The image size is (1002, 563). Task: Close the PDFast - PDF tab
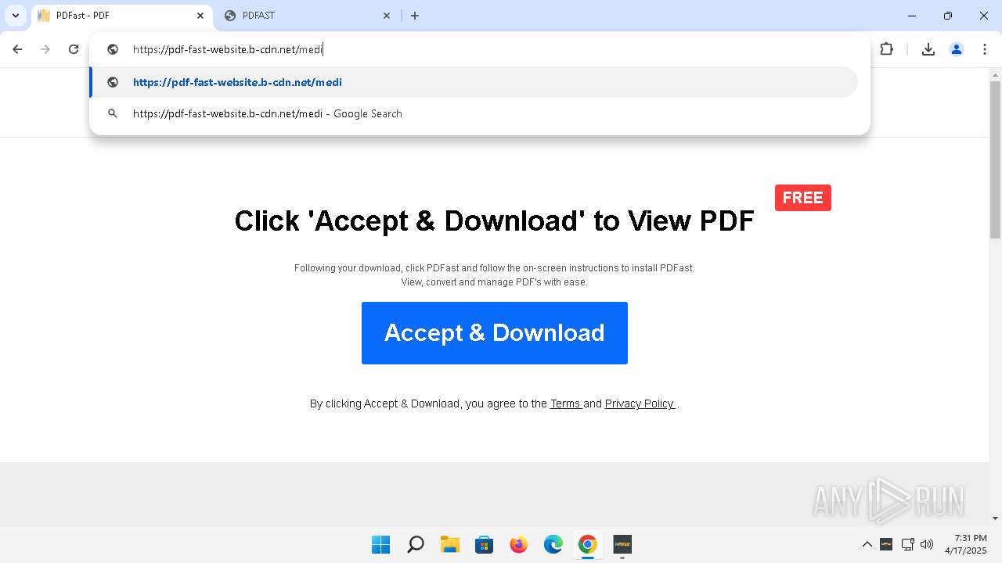pos(200,16)
